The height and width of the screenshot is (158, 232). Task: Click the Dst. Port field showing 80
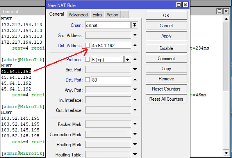tap(111, 80)
